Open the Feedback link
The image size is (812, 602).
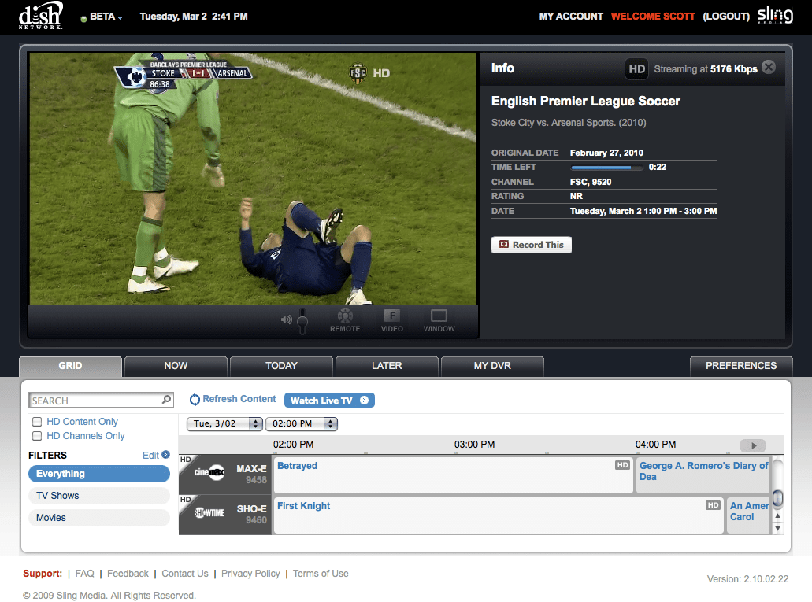tap(128, 574)
